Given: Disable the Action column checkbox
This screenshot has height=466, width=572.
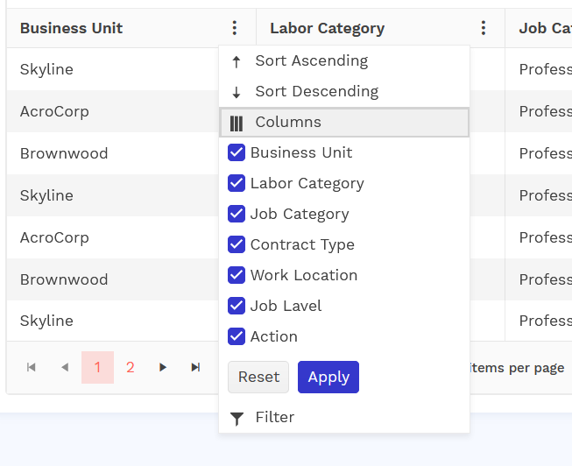Looking at the screenshot, I should click(237, 336).
